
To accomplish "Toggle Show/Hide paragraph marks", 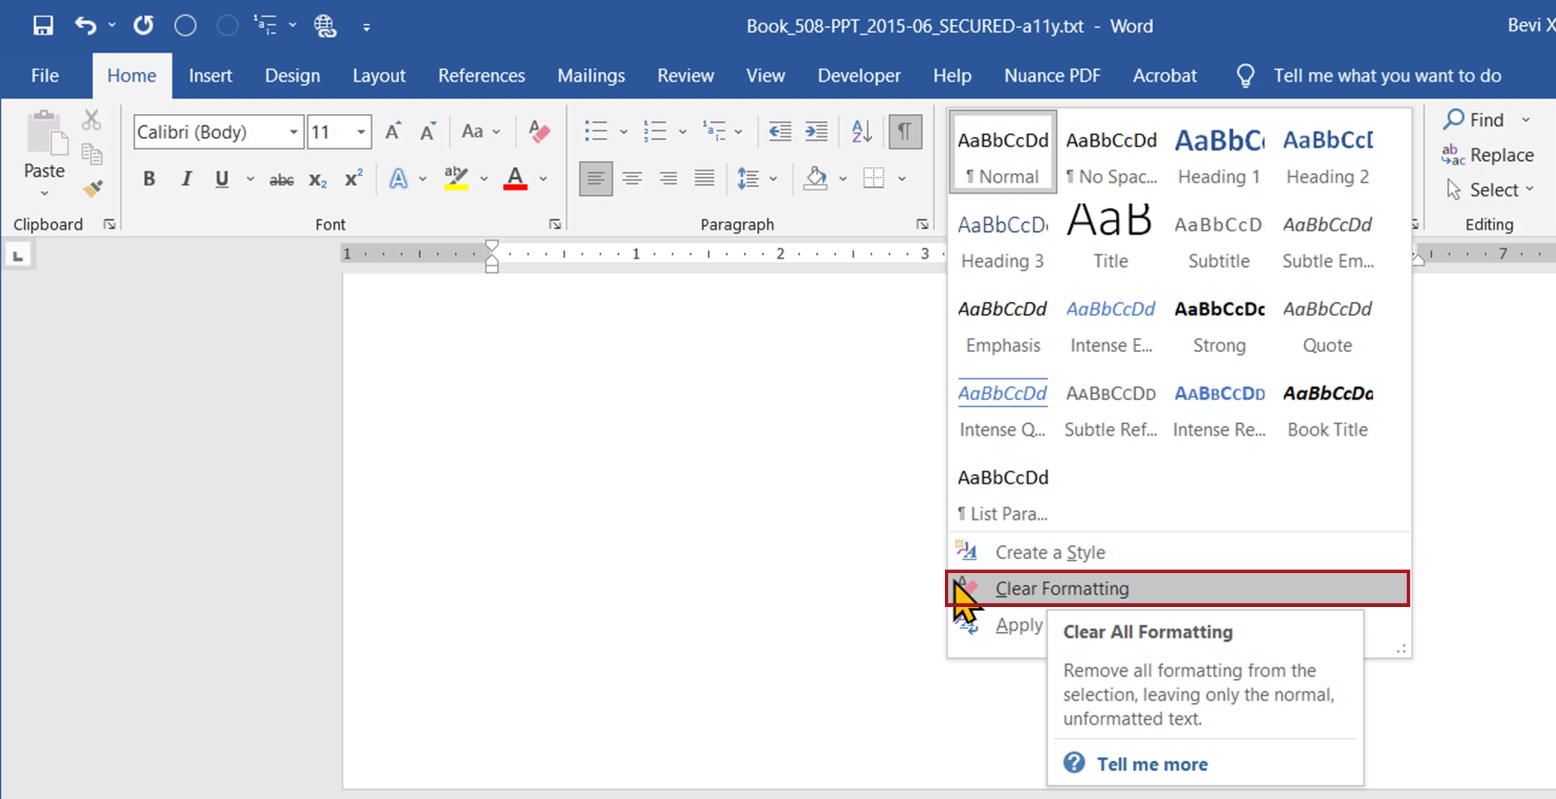I will click(x=904, y=131).
